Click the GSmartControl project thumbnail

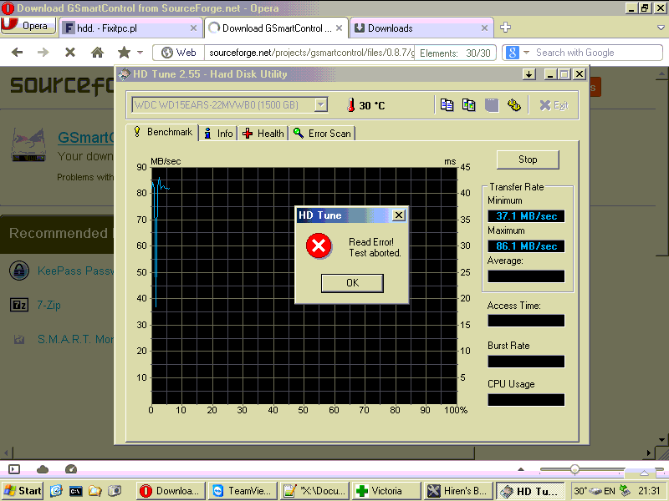pyautogui.click(x=28, y=144)
